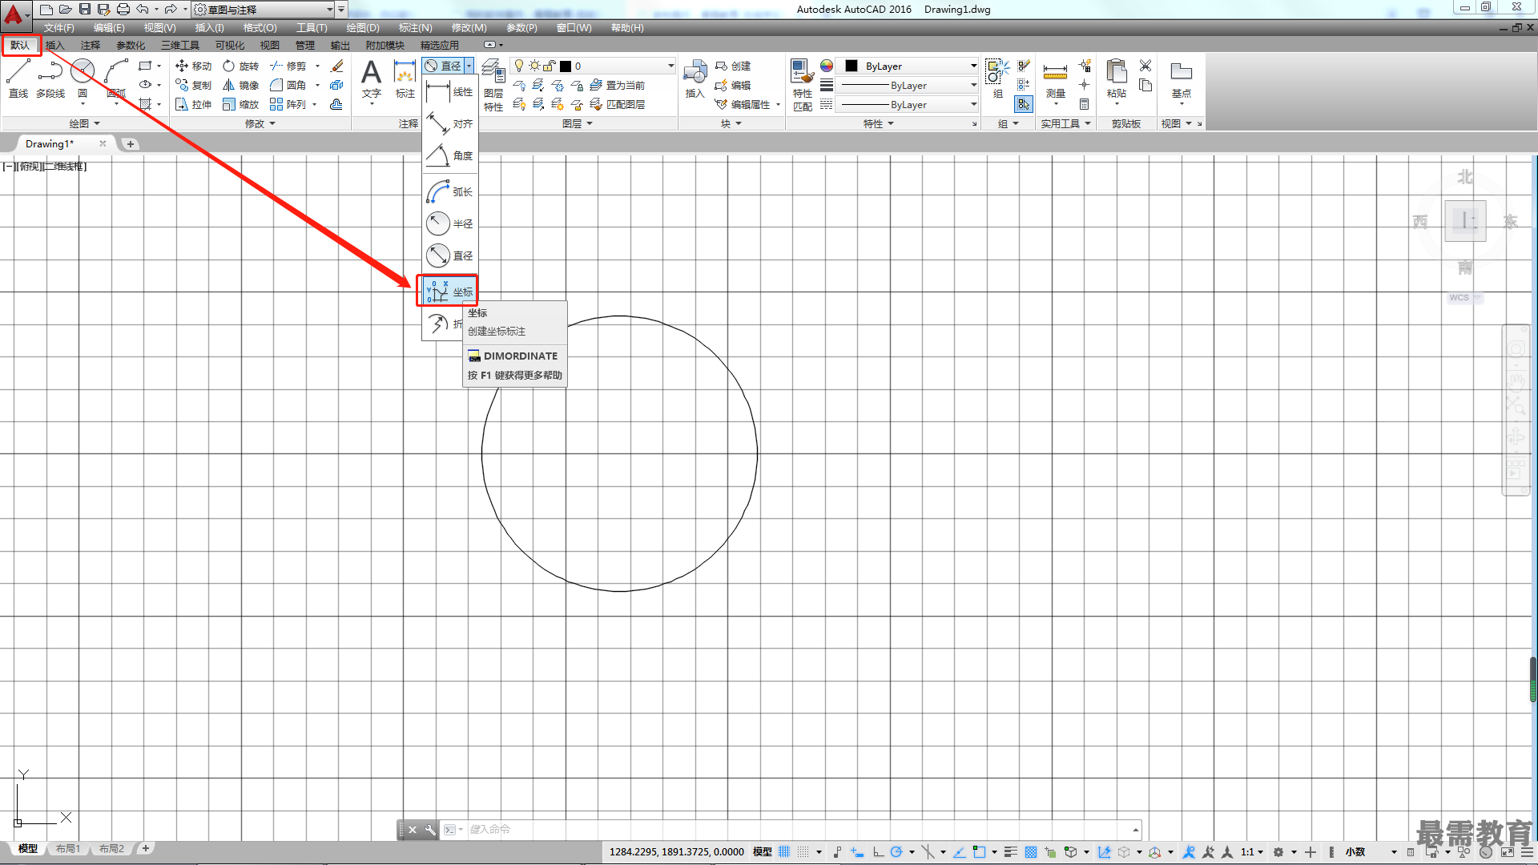The image size is (1538, 865).
Task: Expand the 图层 panel
Action: [578, 123]
